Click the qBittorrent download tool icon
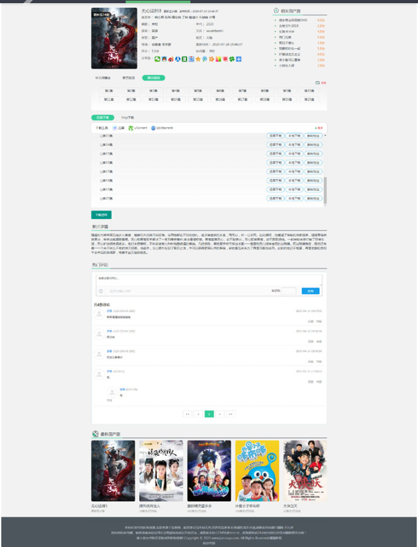Image resolution: width=418 pixels, height=547 pixels. (x=153, y=128)
